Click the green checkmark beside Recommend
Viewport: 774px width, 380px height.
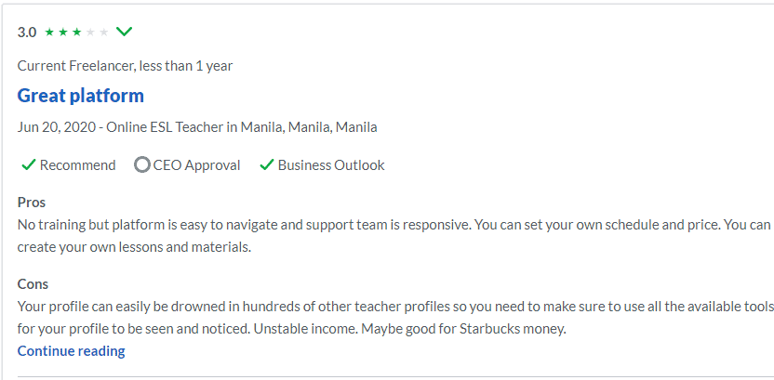coord(28,165)
